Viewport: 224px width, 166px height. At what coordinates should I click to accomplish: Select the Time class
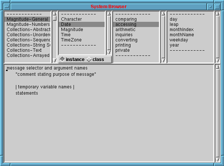[82, 35]
